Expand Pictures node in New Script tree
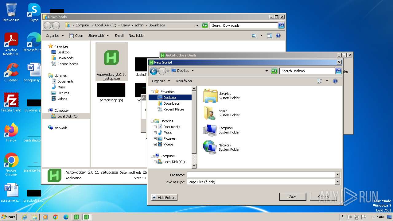The height and width of the screenshot is (221, 393). [155, 138]
